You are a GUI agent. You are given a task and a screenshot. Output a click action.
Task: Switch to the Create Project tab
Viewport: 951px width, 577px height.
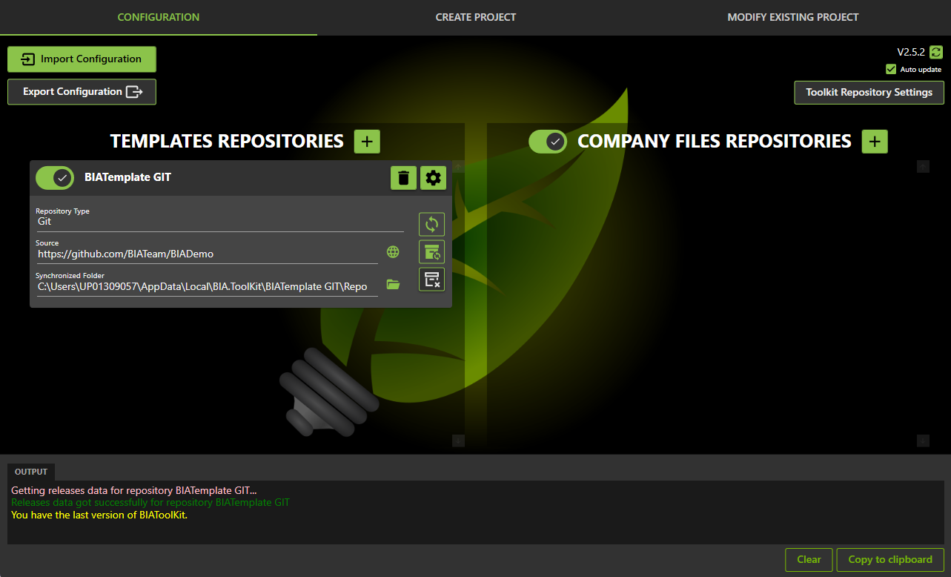475,17
